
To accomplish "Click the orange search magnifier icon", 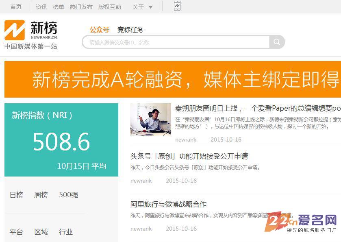I will click(277, 42).
